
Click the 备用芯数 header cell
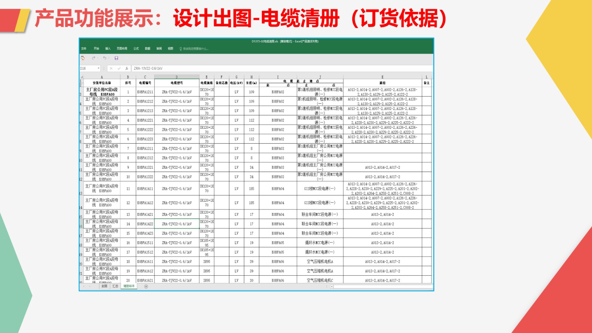tap(222, 83)
